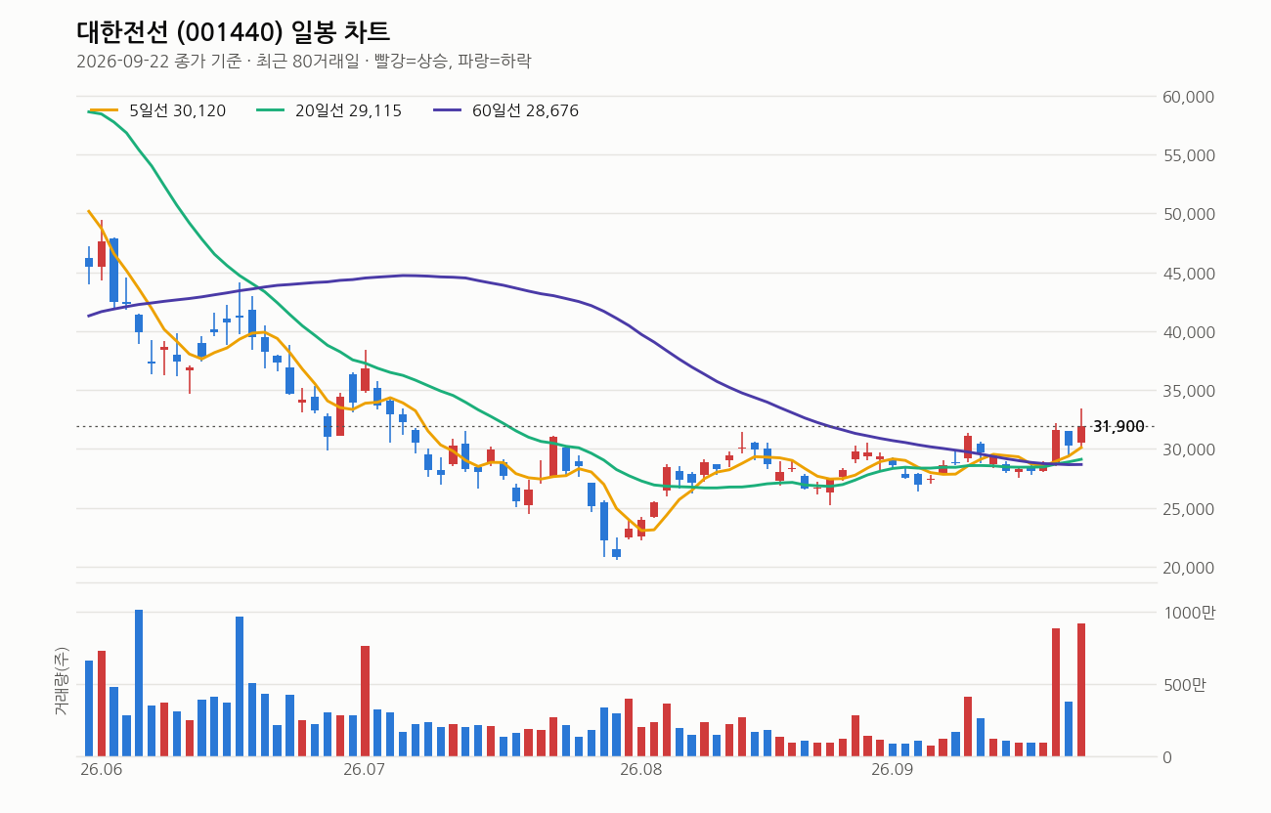Image resolution: width=1271 pixels, height=813 pixels.
Task: Click the chart title "대한전선 (001440) 일봉 차트"
Action: (233, 32)
